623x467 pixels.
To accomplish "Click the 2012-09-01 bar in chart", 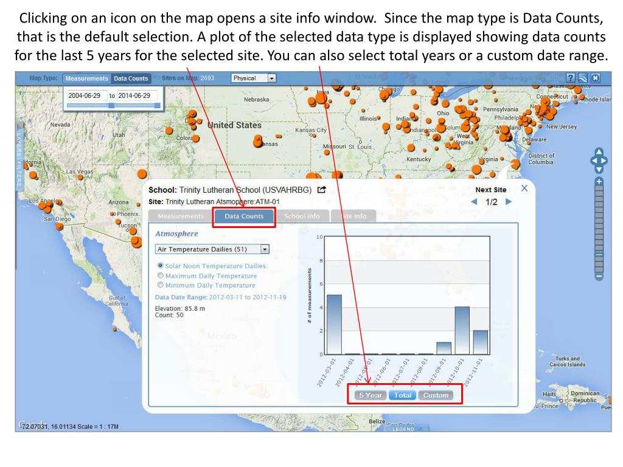I will click(x=444, y=348).
